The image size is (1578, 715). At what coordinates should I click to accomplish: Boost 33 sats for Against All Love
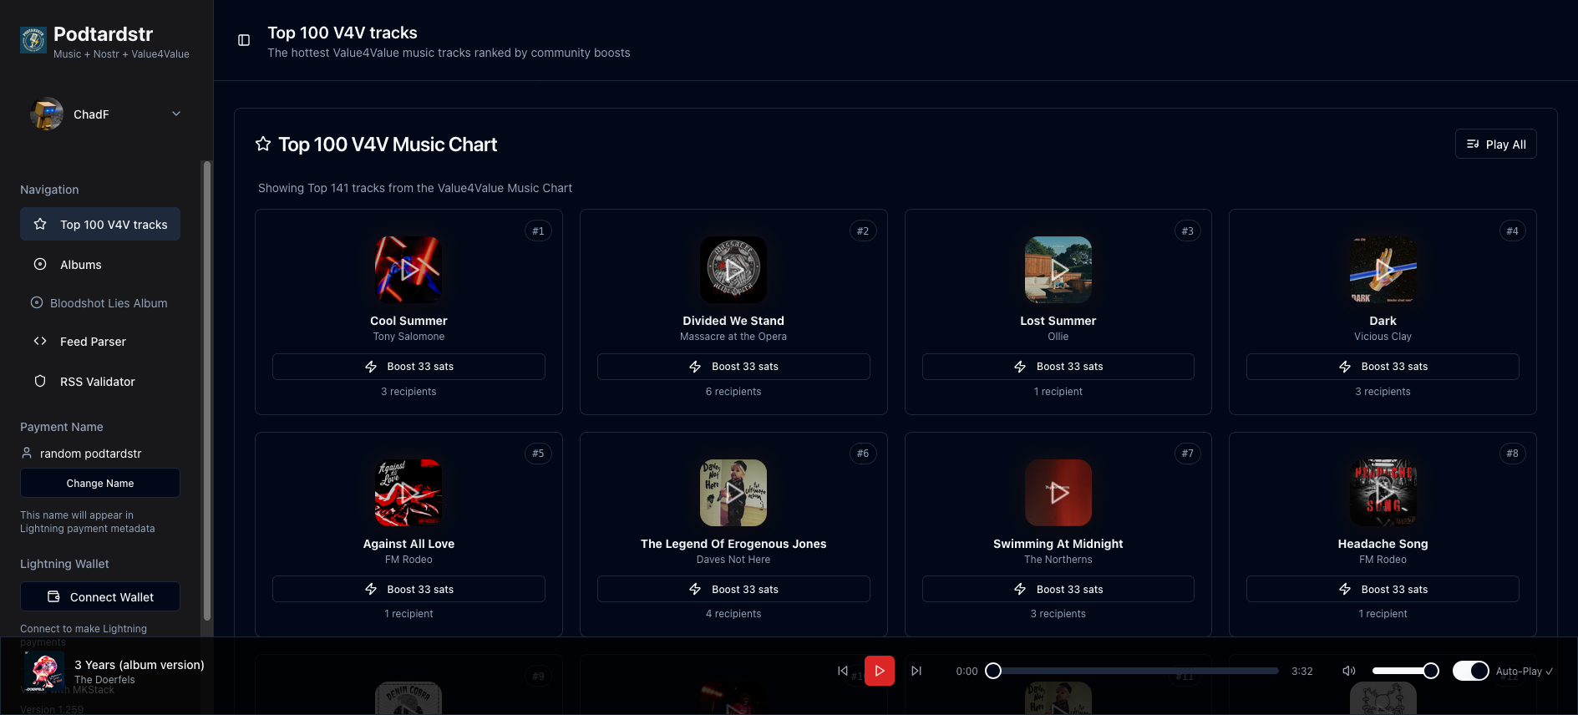tap(408, 589)
